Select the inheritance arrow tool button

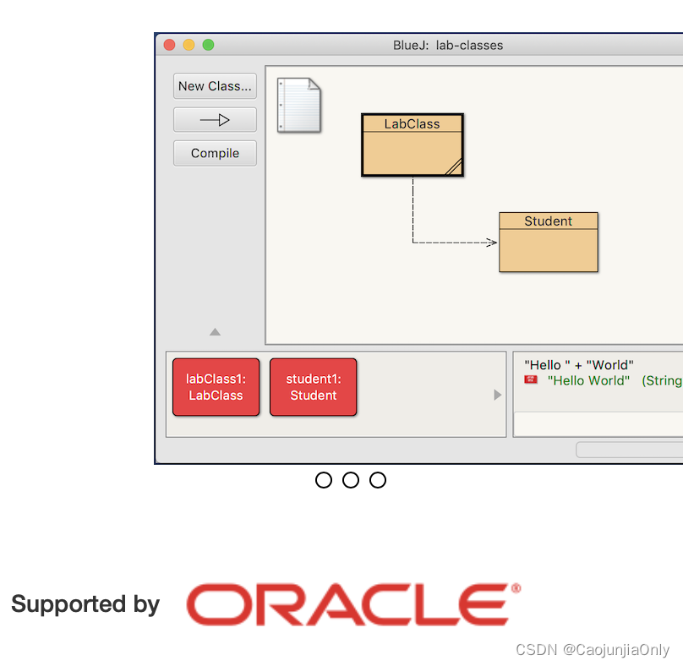(x=215, y=120)
